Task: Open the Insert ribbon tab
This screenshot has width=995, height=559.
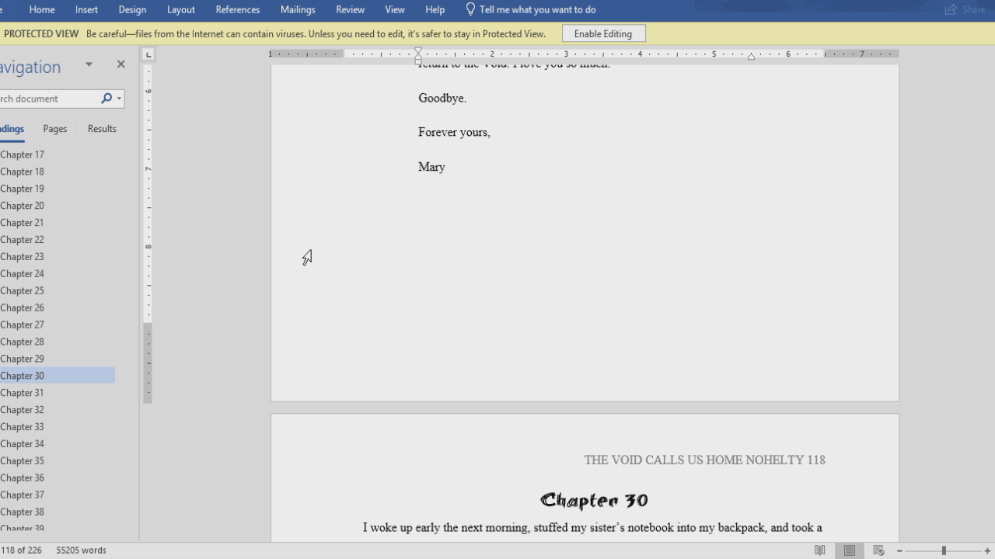Action: 86,9
